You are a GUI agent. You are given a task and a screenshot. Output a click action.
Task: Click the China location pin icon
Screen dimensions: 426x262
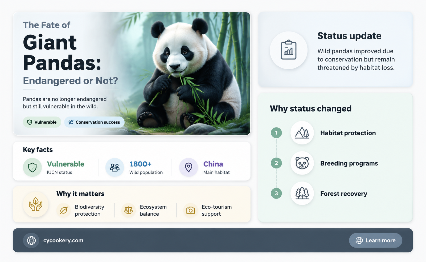[189, 168]
